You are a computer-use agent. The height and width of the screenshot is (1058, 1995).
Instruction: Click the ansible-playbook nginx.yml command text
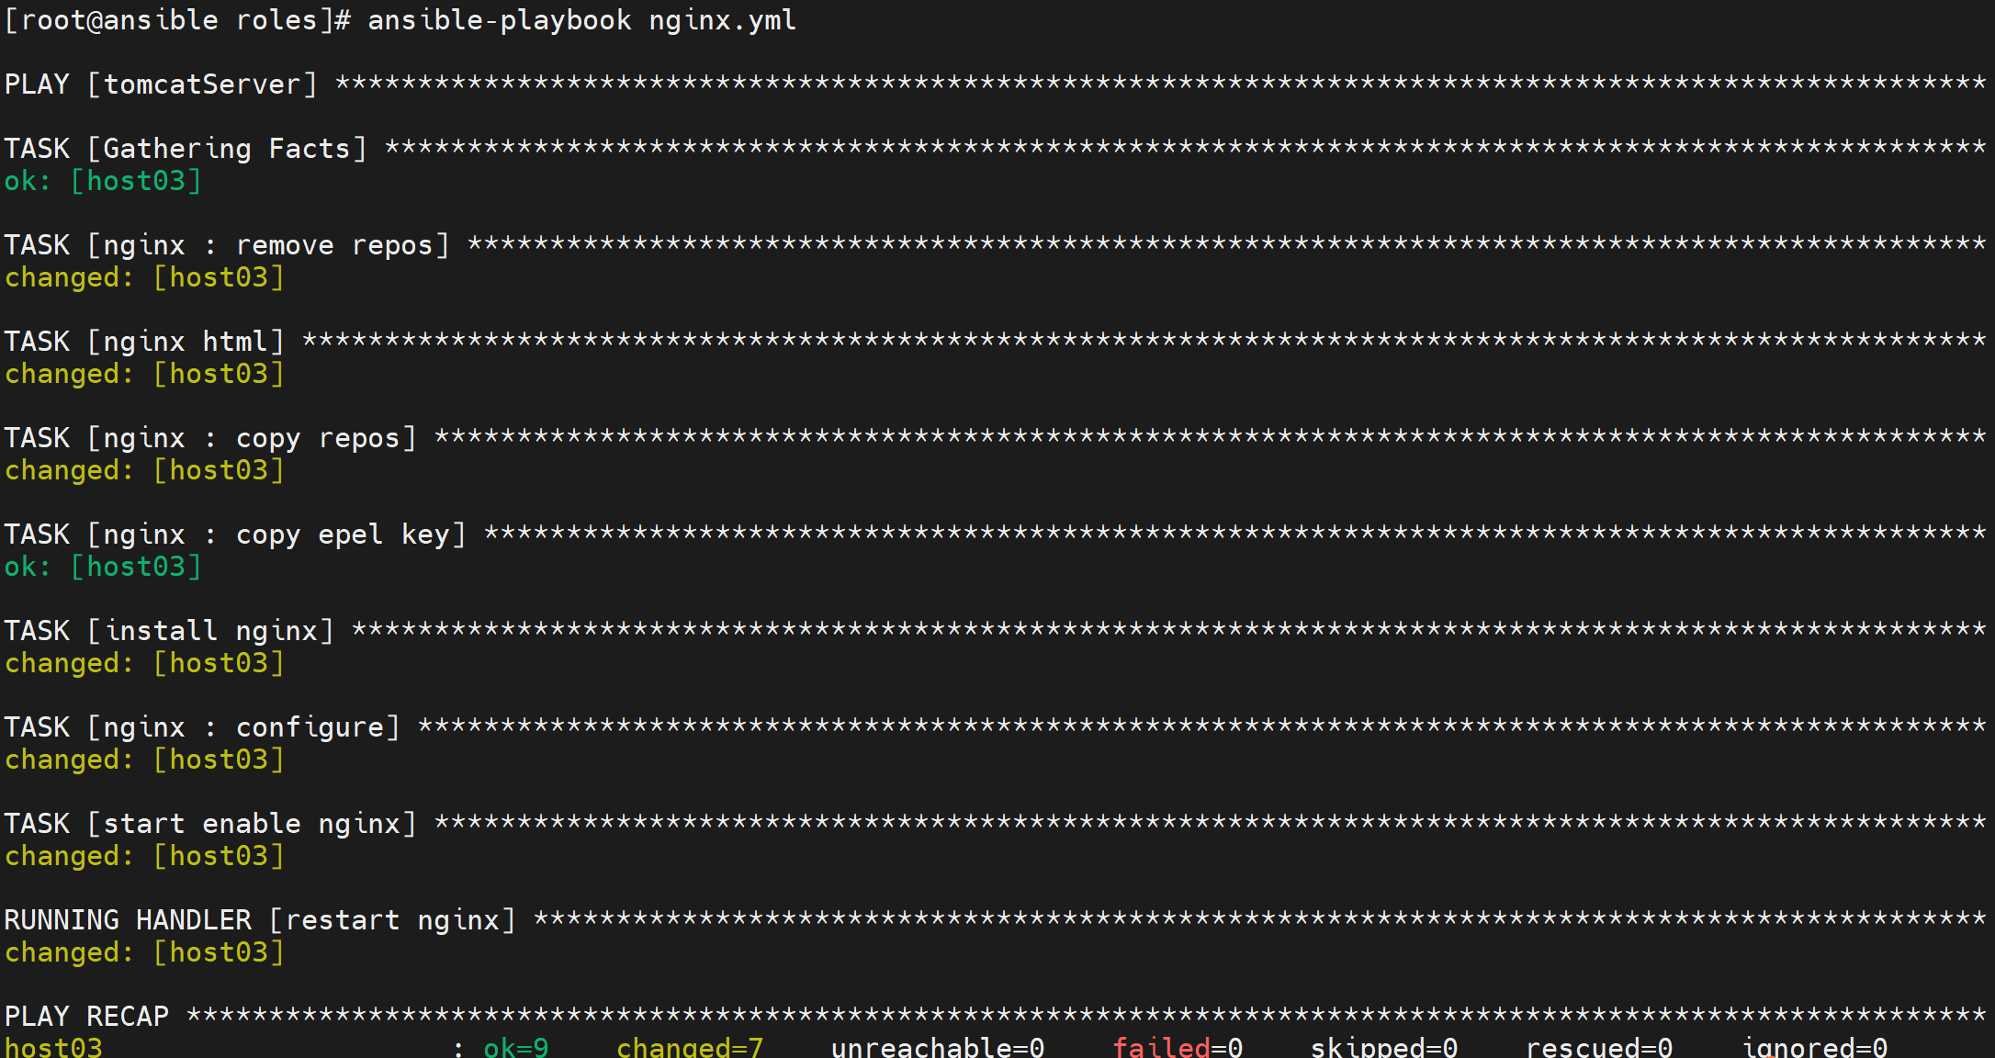click(x=581, y=20)
